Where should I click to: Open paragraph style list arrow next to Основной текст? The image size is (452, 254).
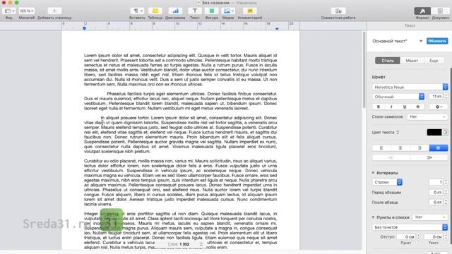[x=421, y=41]
